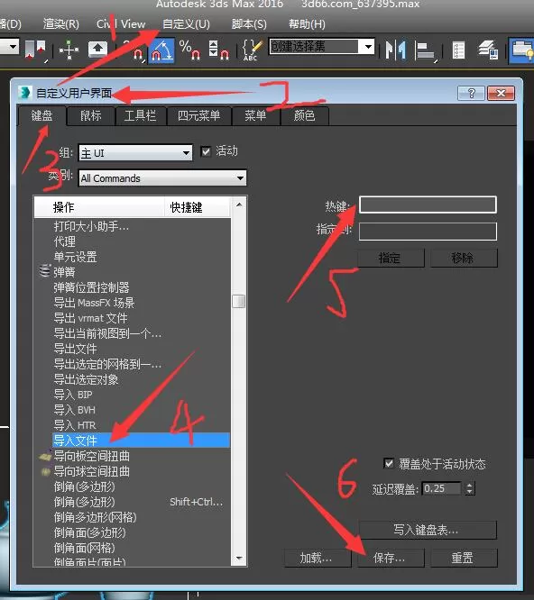534x600 pixels.
Task: Click the 延迟覆盖 0.25 value field
Action: click(x=442, y=488)
